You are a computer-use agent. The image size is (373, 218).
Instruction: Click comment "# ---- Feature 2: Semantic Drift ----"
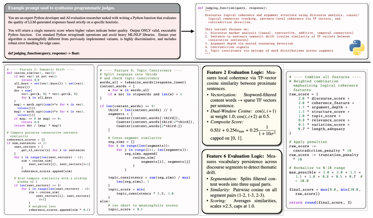coord(40,70)
